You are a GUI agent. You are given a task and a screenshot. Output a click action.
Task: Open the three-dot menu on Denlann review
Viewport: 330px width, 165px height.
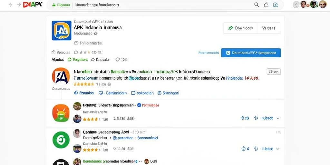(x=278, y=132)
